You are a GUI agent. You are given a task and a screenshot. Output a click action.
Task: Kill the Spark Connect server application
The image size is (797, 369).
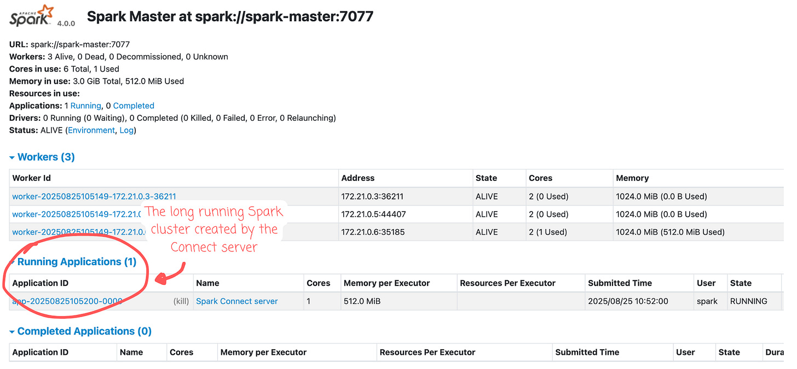tap(181, 301)
